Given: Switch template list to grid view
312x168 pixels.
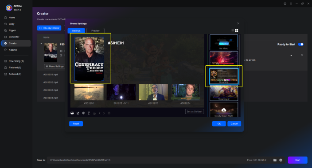Looking at the screenshot, I should [236, 31].
